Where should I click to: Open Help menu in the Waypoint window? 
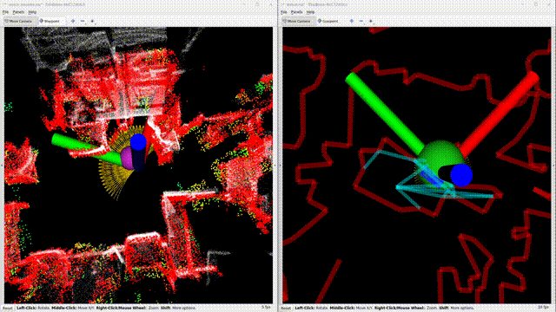point(32,12)
